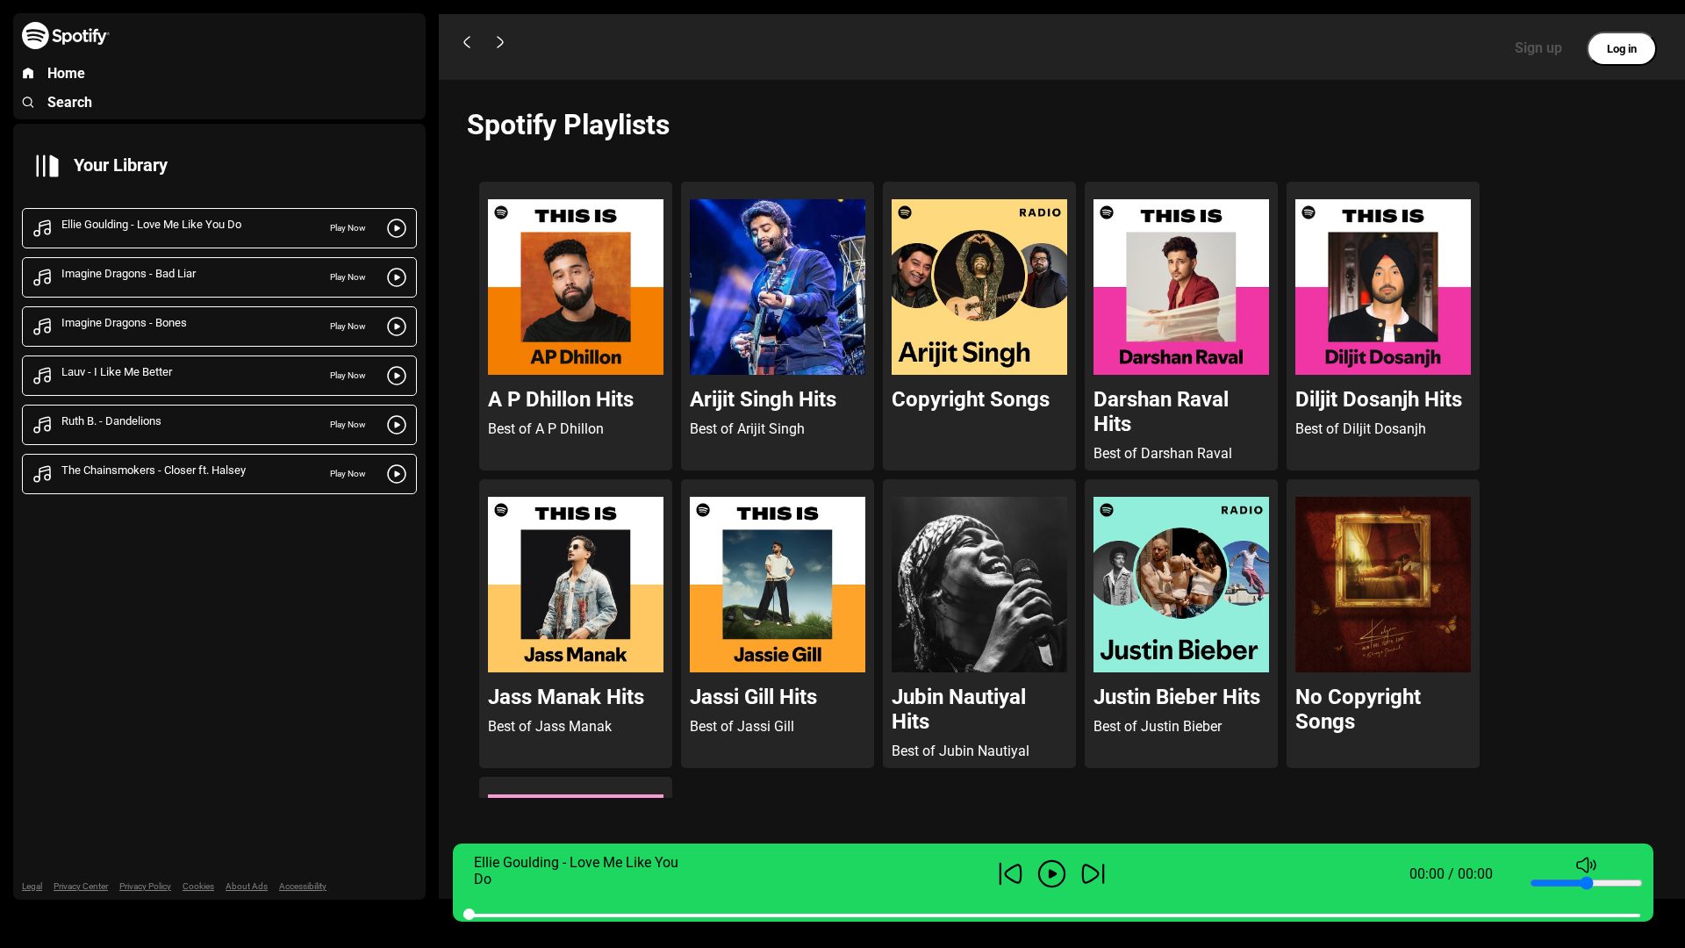Click the 00:00 / 00:00 time display

click(x=1451, y=874)
